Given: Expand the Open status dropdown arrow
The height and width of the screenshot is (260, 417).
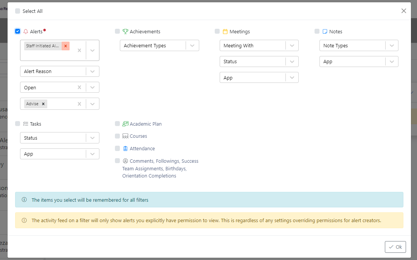Looking at the screenshot, I should click(92, 87).
